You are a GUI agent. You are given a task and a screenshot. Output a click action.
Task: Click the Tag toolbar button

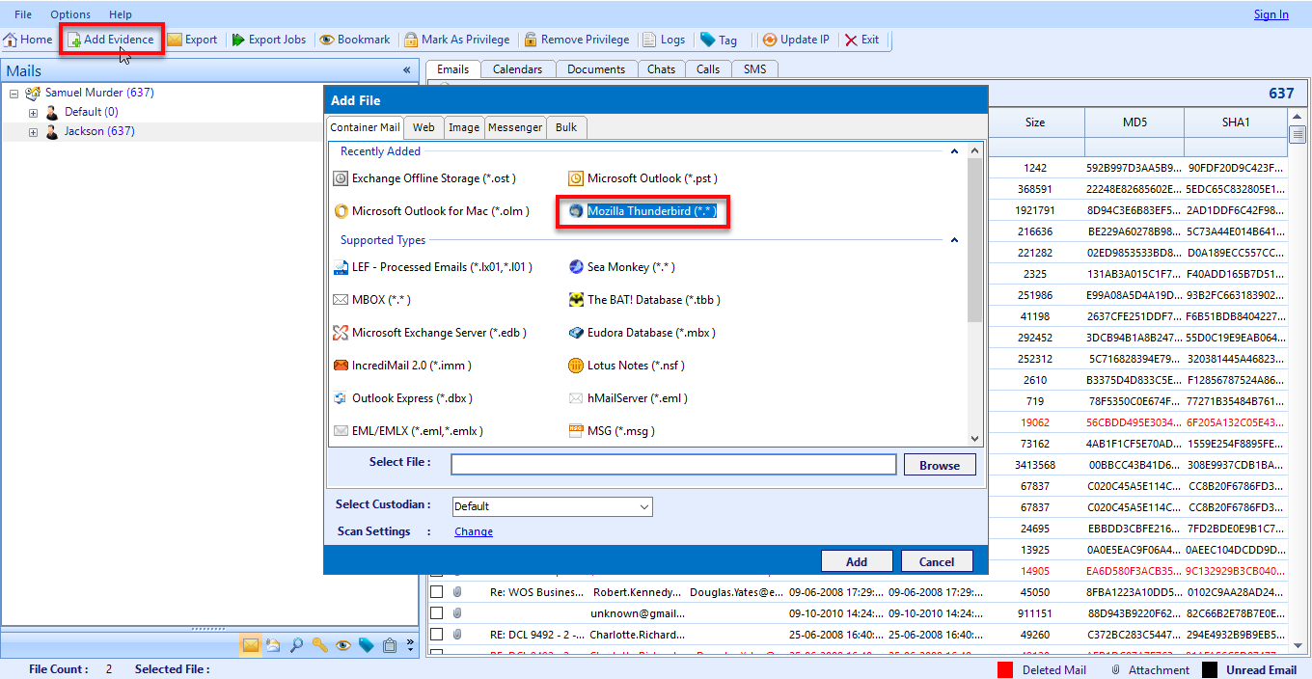pos(719,40)
